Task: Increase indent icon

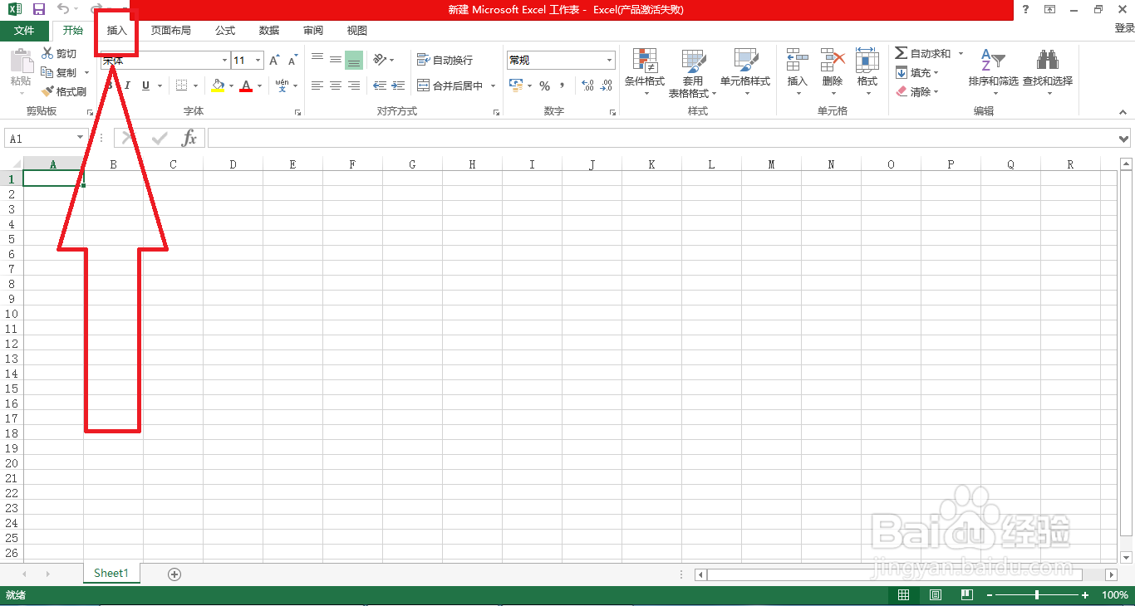Action: click(x=398, y=86)
